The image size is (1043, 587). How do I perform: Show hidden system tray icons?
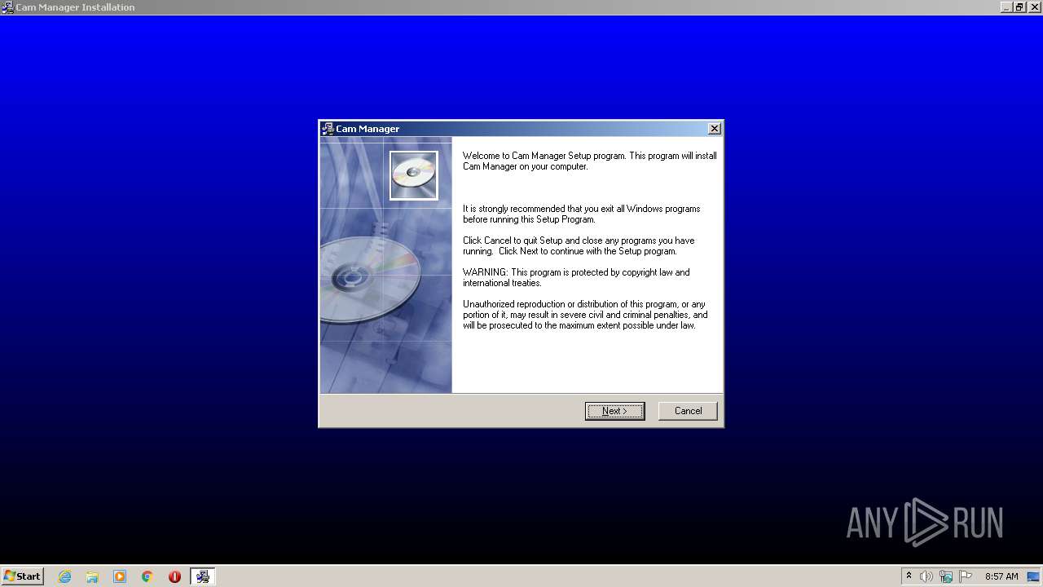tap(909, 576)
